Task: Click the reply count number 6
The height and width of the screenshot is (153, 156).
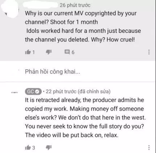Action: [x=73, y=52]
